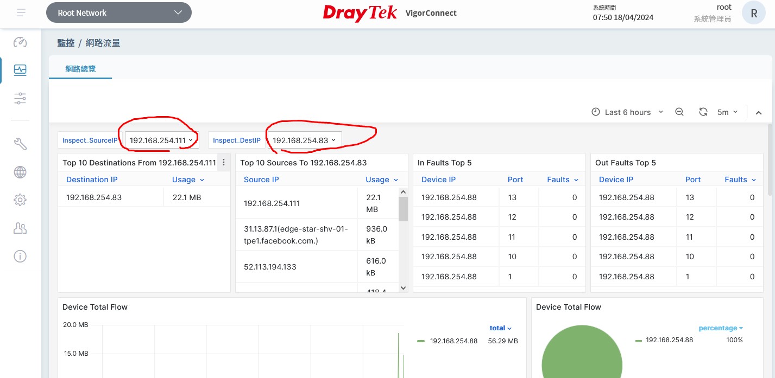Click the hamburger menu icon
The width and height of the screenshot is (775, 378).
(x=21, y=12)
